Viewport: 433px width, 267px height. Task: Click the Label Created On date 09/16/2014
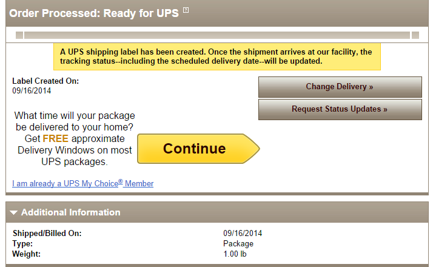[x=32, y=90]
